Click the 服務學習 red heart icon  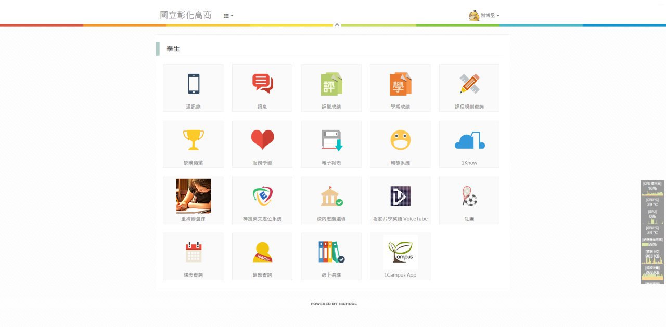pos(262,140)
